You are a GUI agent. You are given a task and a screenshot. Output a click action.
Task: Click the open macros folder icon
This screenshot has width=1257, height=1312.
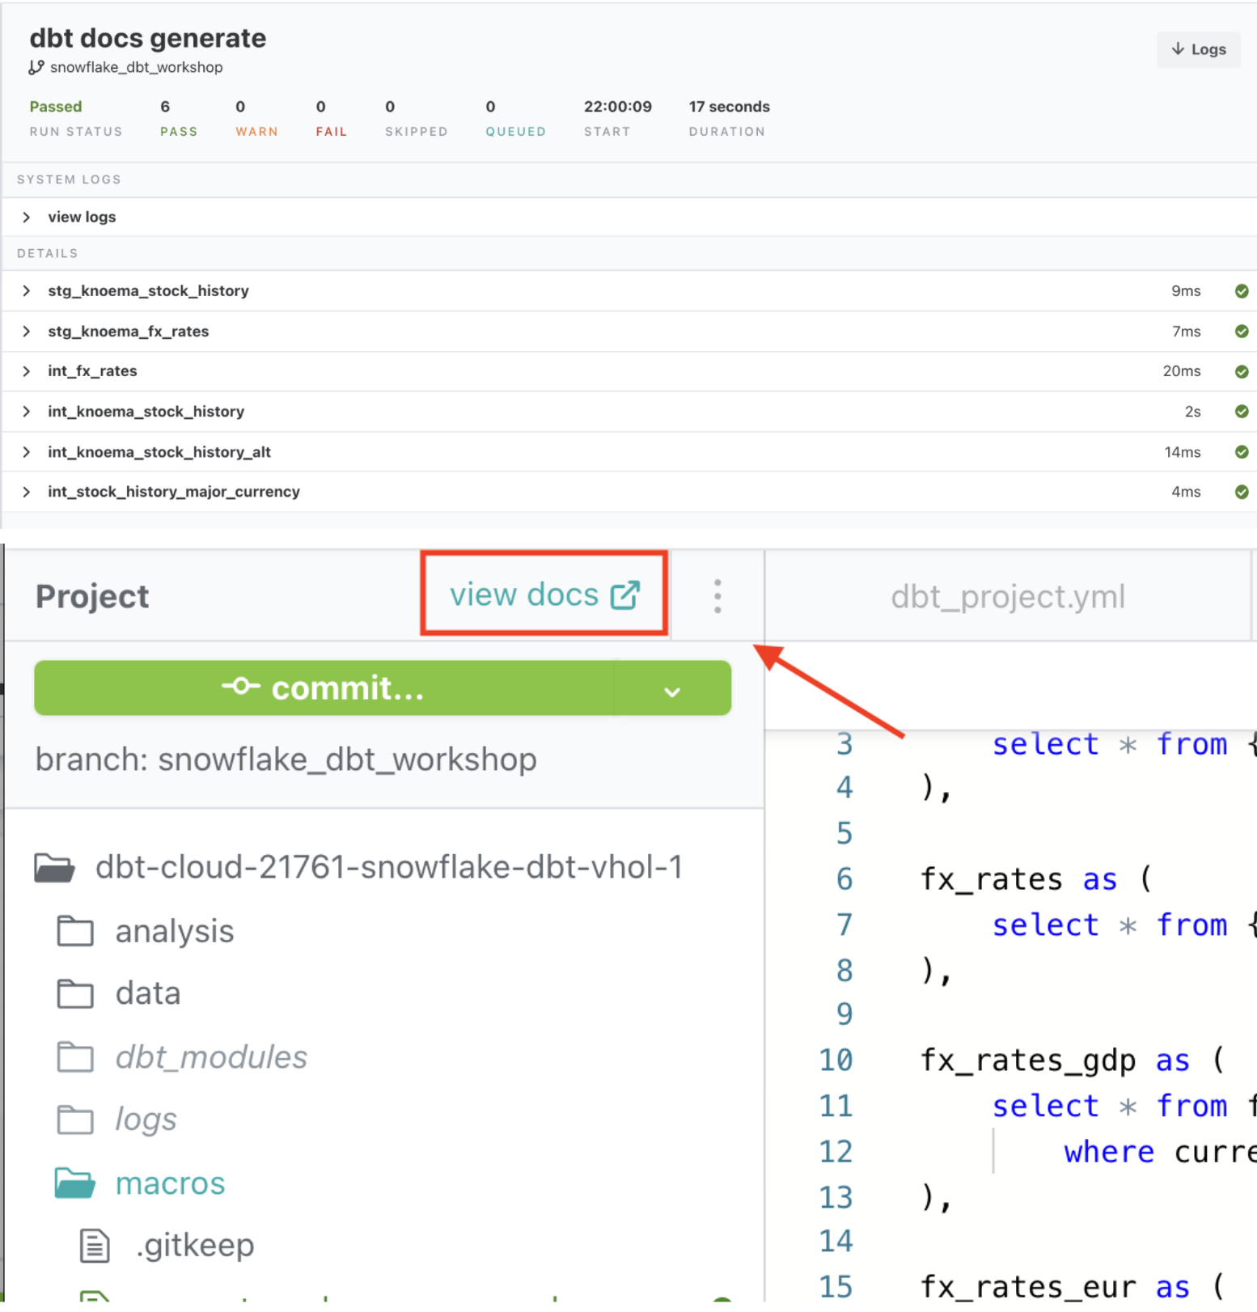click(75, 1183)
